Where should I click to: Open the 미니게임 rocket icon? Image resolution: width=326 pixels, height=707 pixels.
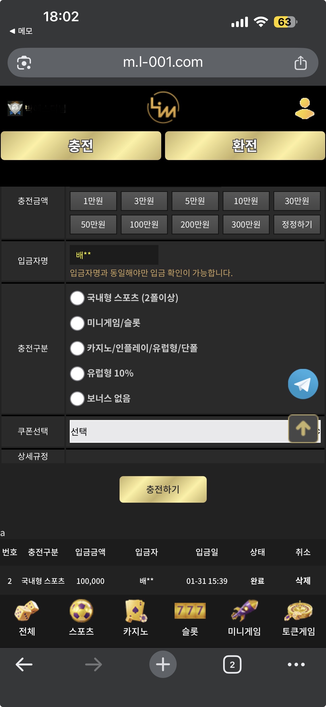click(x=244, y=611)
